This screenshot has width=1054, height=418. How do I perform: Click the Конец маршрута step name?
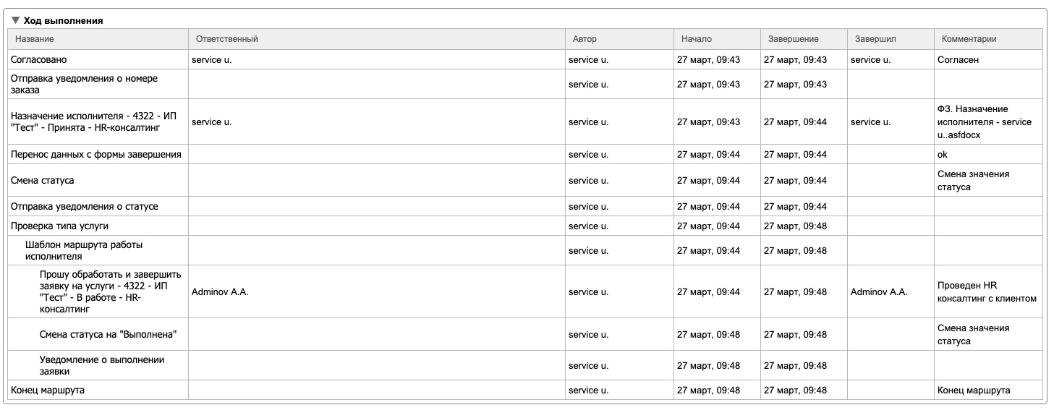(x=48, y=390)
